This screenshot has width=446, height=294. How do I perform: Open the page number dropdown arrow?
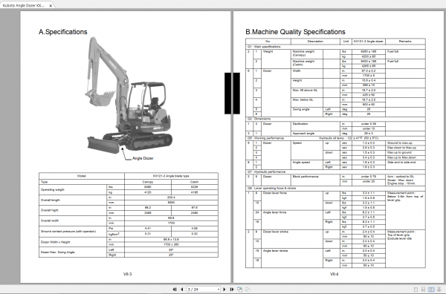coord(218,289)
